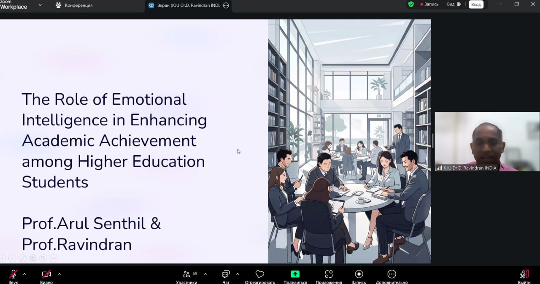Open the chat panel (Чат)
The height and width of the screenshot is (284, 540).
tap(226, 275)
